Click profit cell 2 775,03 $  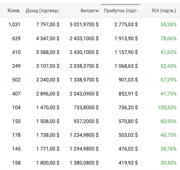tap(126, 25)
